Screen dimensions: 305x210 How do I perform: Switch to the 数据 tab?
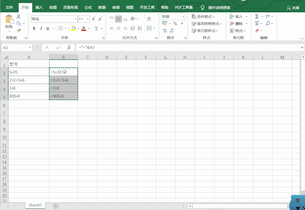click(x=102, y=8)
